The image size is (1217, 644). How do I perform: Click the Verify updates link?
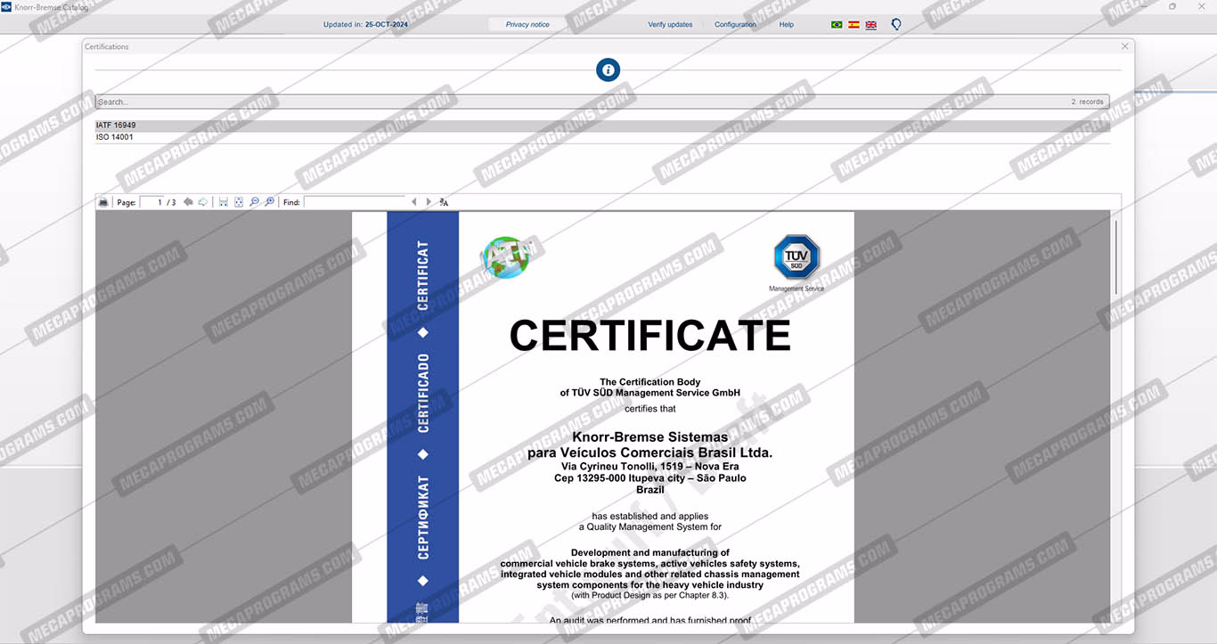tap(670, 25)
